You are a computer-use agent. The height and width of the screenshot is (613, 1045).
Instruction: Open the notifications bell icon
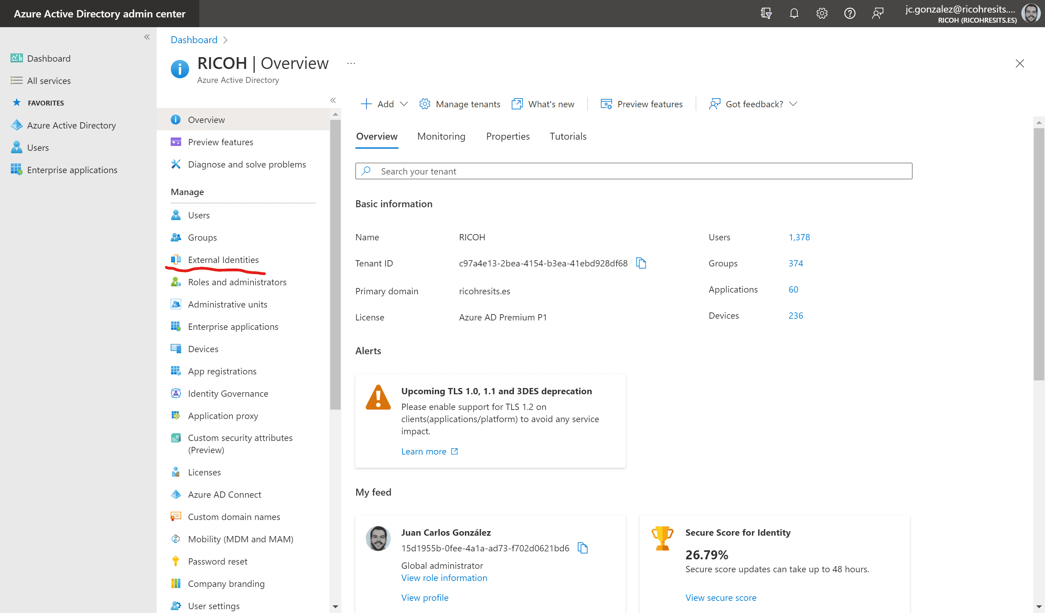[x=794, y=14]
